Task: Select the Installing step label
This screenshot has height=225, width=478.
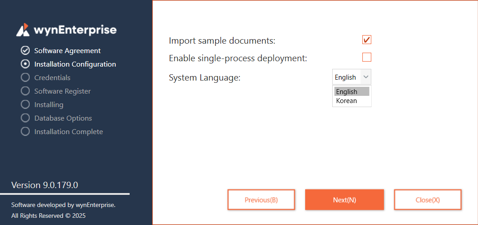Action: coord(49,105)
